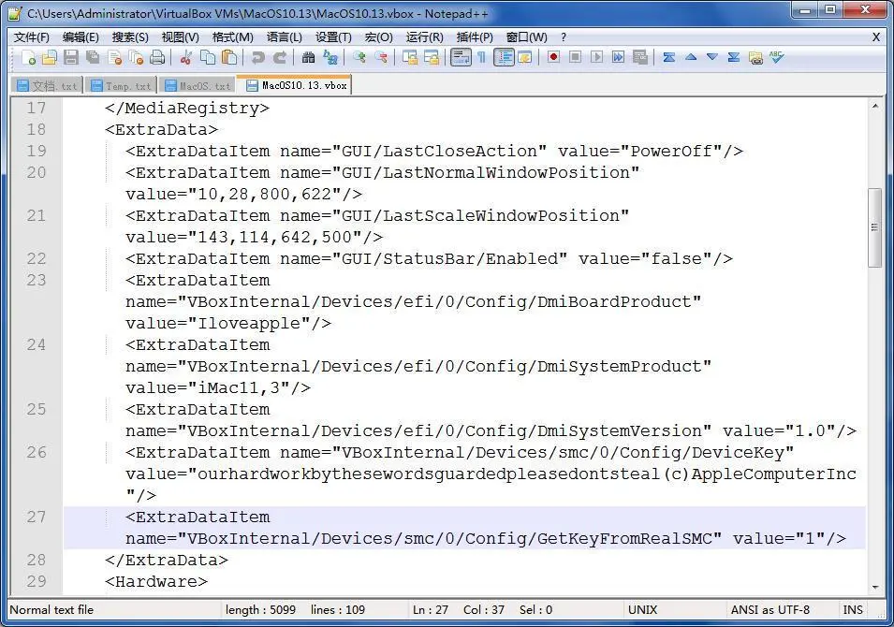
Task: Open the 设置(T) menu
Action: (x=333, y=37)
